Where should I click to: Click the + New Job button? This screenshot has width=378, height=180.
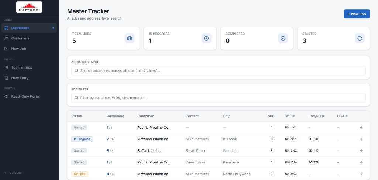[357, 14]
